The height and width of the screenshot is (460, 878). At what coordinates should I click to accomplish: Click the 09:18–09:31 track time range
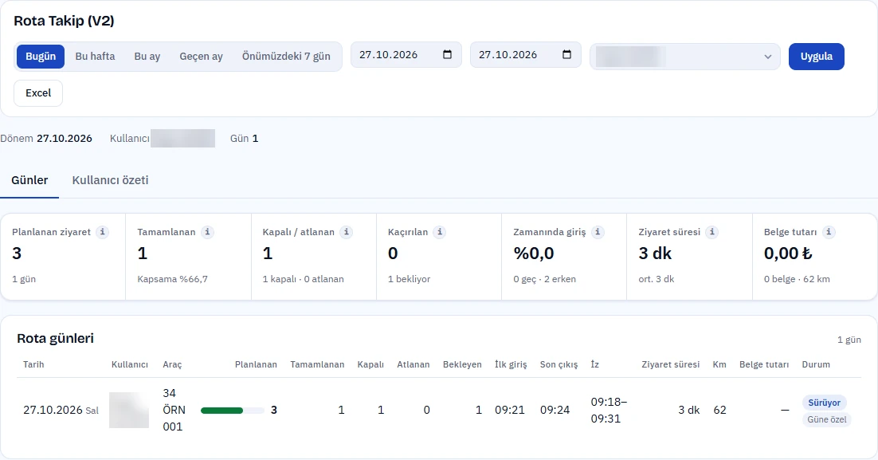point(610,410)
